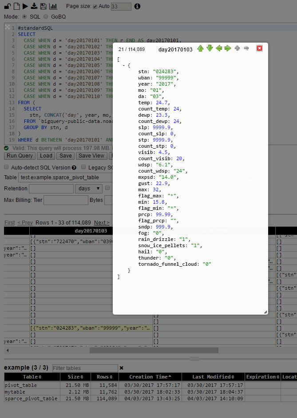Select SQL mode radio button
297x418 pixels.
(x=24, y=16)
